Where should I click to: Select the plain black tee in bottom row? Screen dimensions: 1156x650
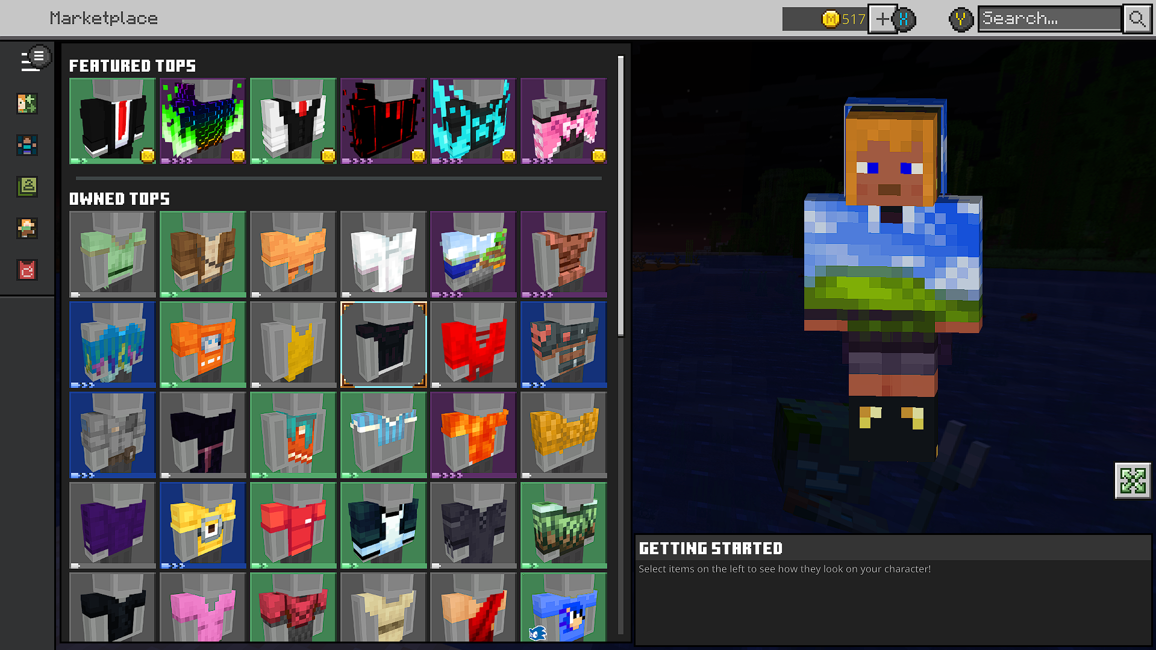click(x=113, y=607)
